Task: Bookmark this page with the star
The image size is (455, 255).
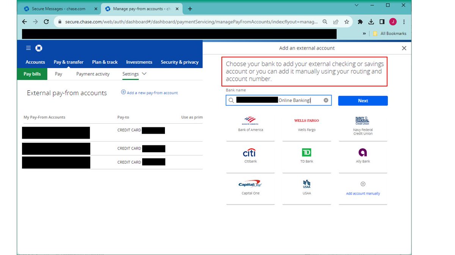Action: click(x=347, y=22)
